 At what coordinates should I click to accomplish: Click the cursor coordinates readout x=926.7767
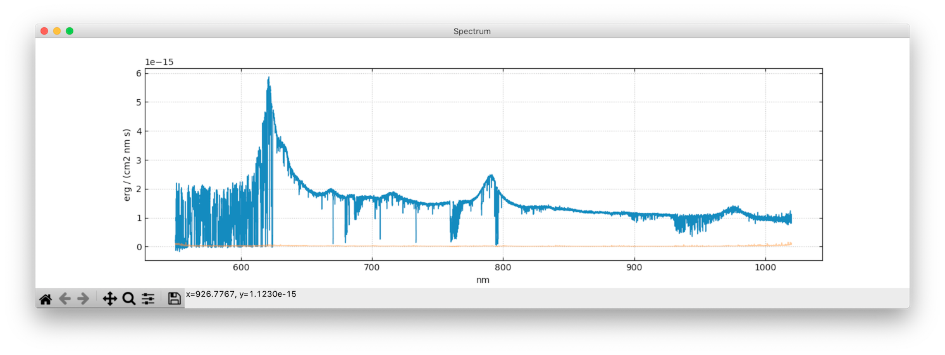pos(241,294)
